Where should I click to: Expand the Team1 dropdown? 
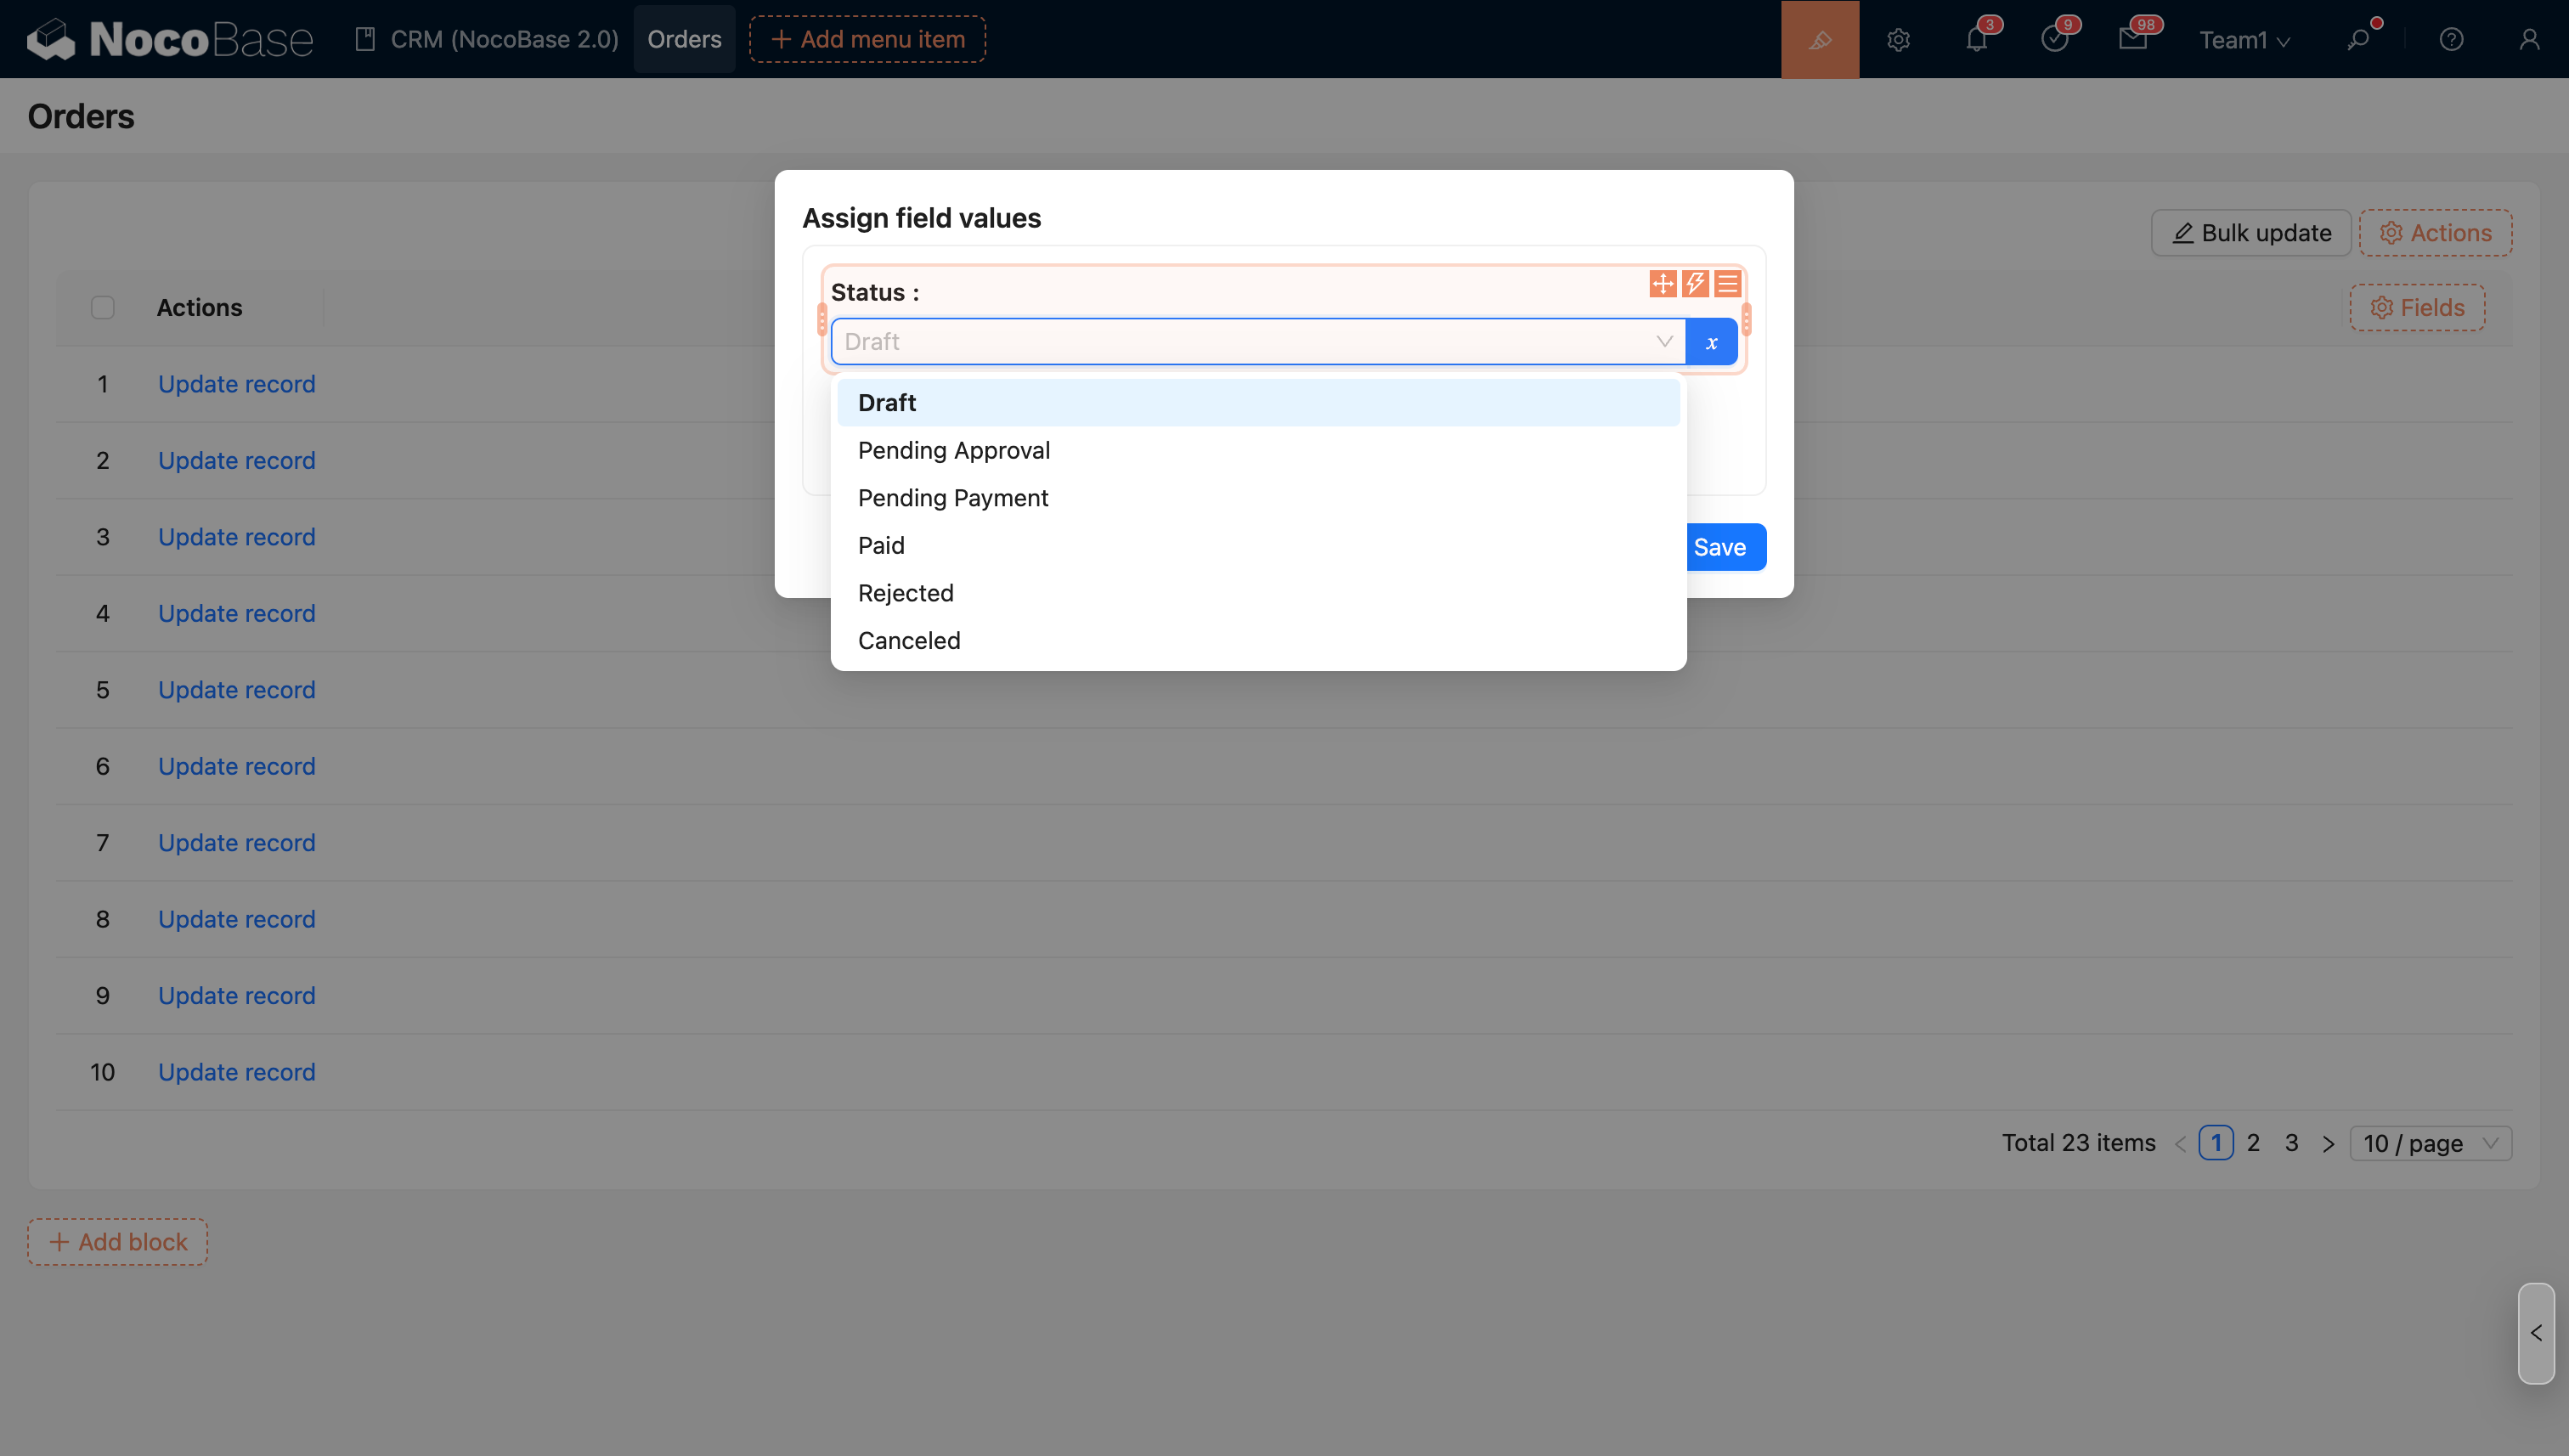click(2244, 40)
